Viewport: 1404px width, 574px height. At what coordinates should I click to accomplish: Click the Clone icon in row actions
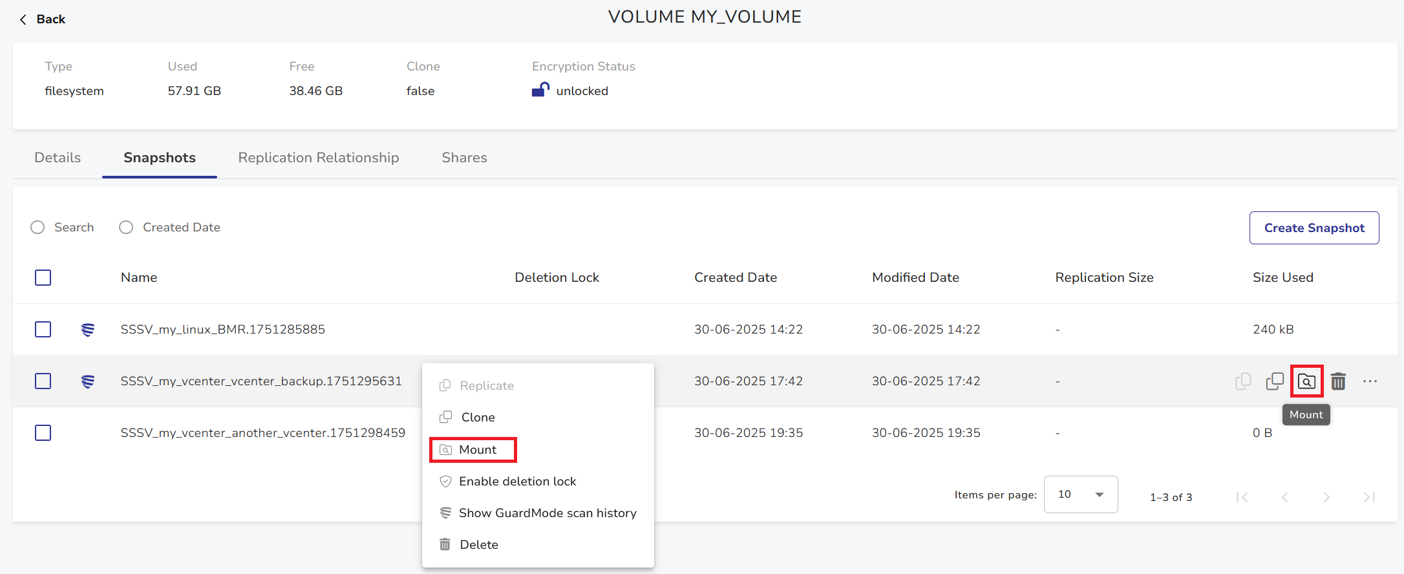pos(1275,381)
